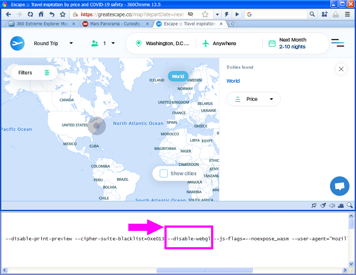The height and width of the screenshot is (275, 356).
Task: Click the Washington origin marker on map
Action: (x=97, y=126)
